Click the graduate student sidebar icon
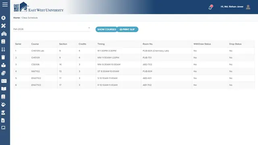 click(x=3, y=112)
